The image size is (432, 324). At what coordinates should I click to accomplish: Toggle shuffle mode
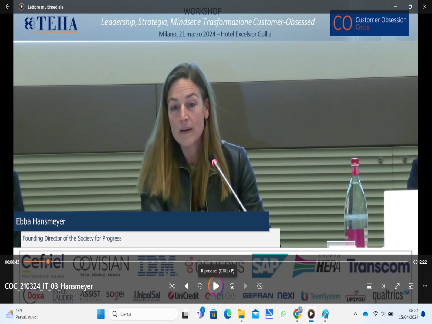point(172,286)
